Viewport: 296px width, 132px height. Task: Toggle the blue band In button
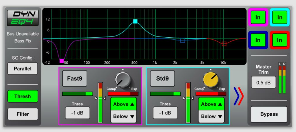coord(258,40)
